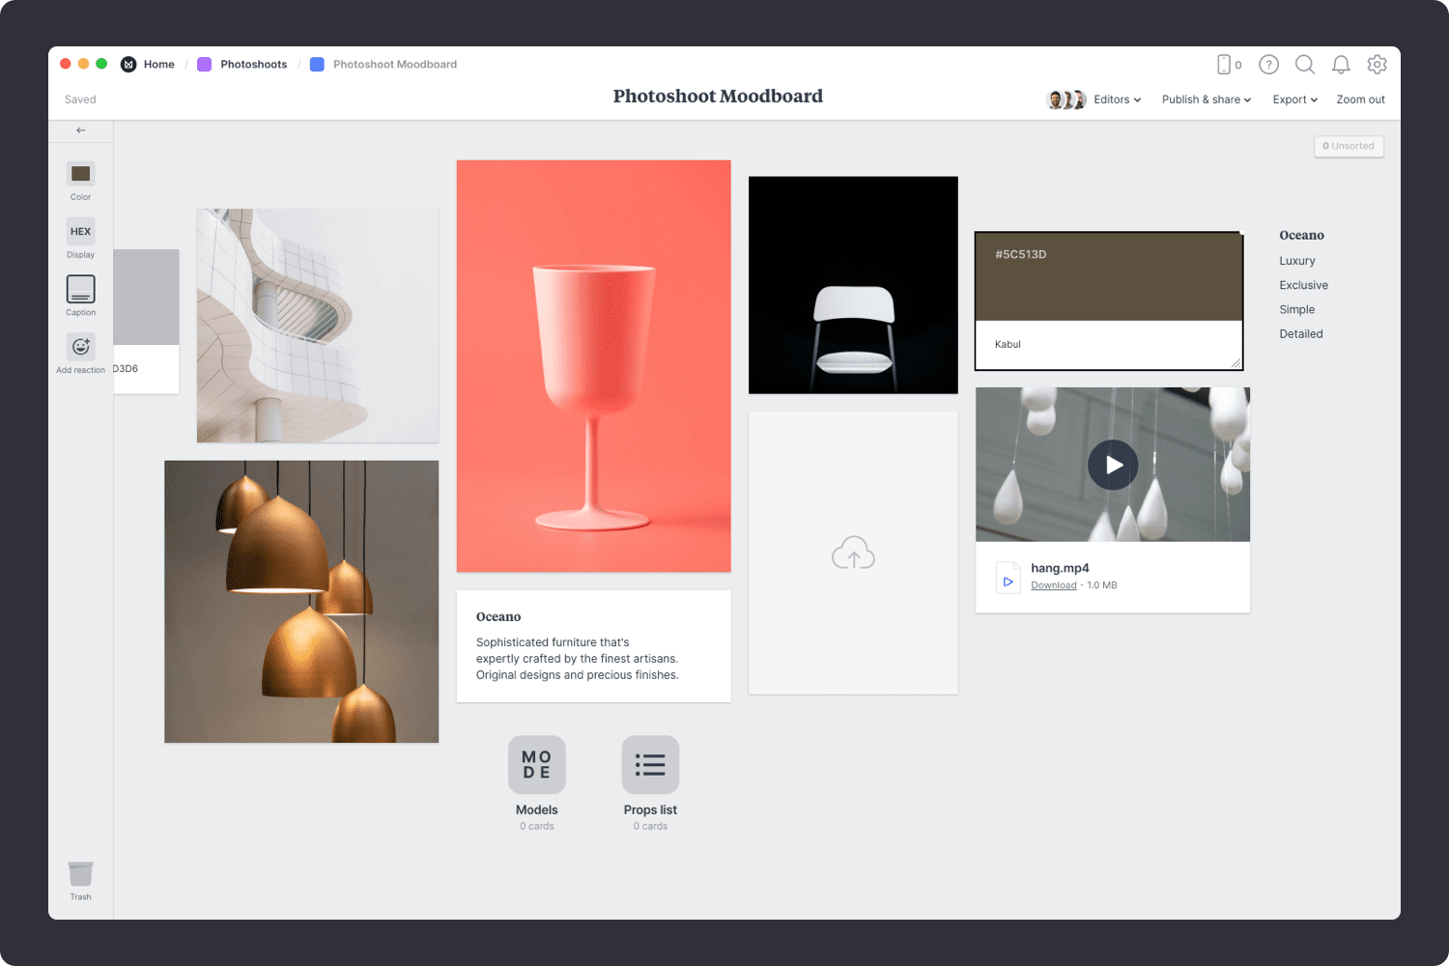Select the #5C513D Kabul color swatch
This screenshot has height=966, width=1449.
[1108, 278]
